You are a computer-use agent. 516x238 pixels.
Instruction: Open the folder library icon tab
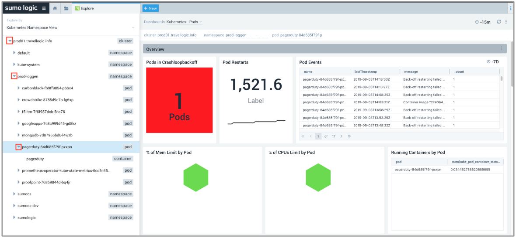tap(66, 8)
